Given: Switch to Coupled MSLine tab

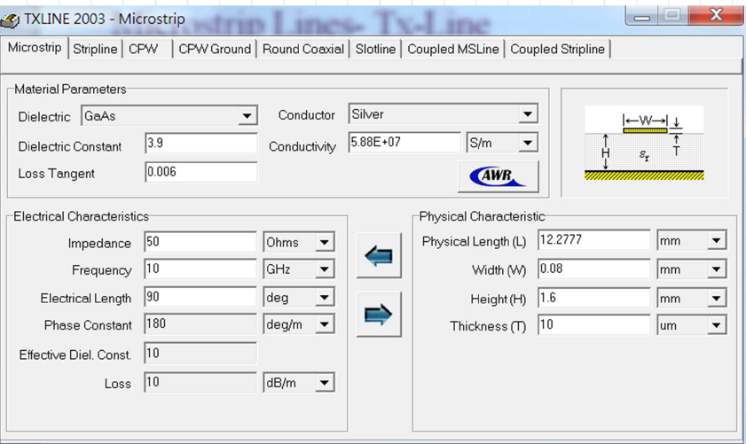Looking at the screenshot, I should click(453, 49).
